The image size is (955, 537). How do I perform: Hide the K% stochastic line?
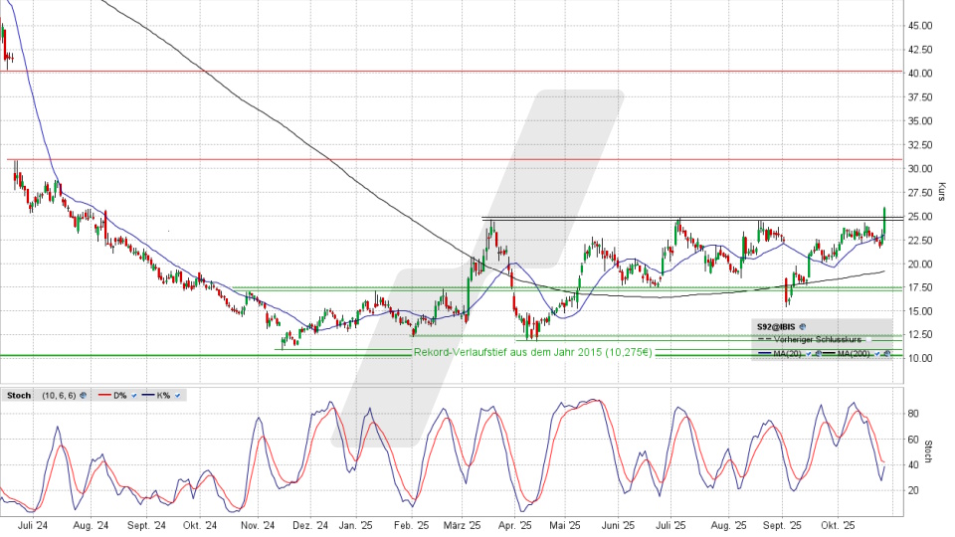[177, 396]
